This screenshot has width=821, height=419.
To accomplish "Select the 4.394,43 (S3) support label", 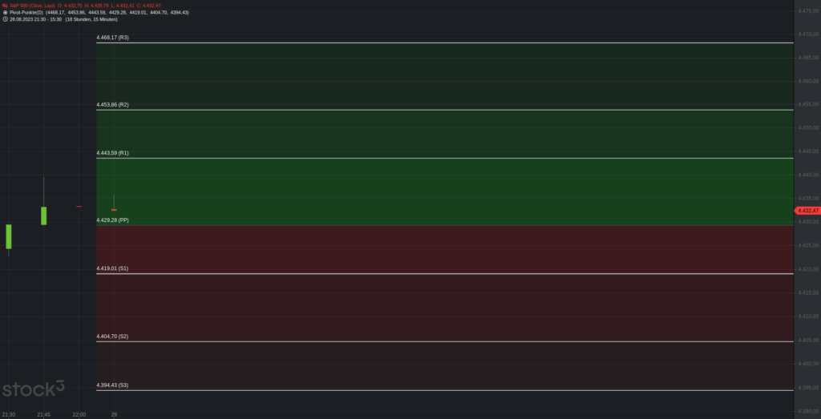I will (x=112, y=385).
